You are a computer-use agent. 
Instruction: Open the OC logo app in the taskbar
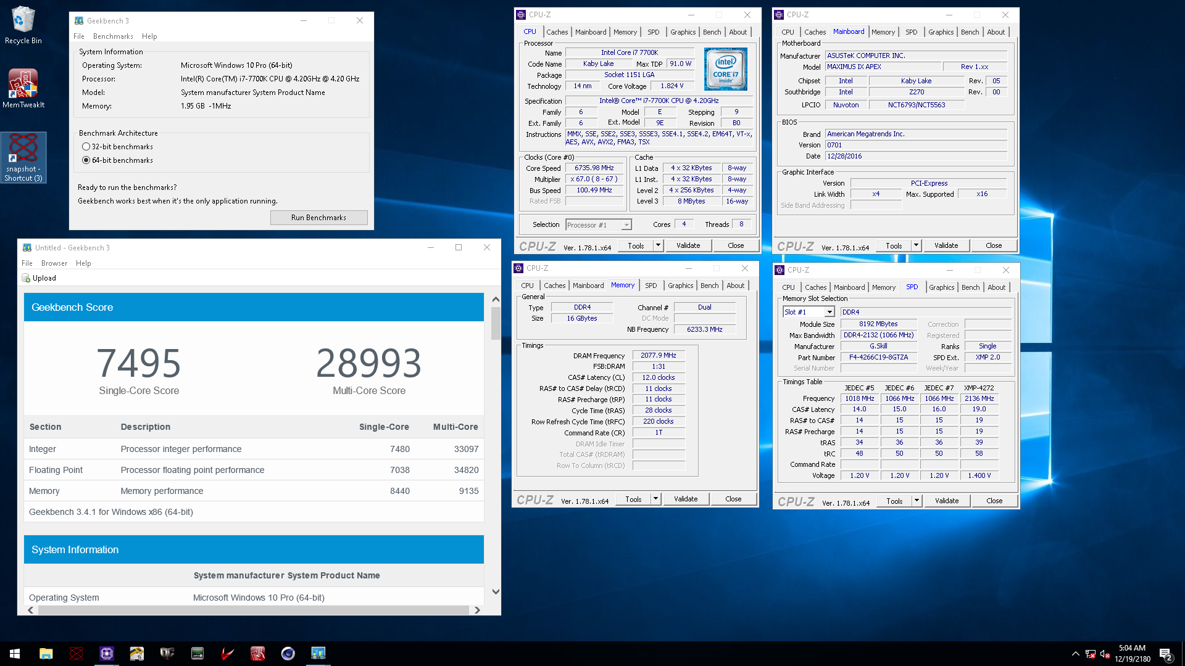167,654
